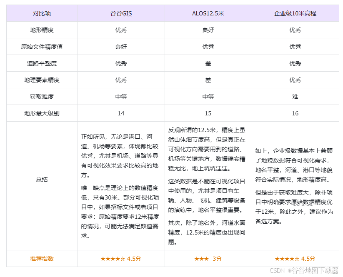Select the '企业级10米高程' column header

click(295, 13)
